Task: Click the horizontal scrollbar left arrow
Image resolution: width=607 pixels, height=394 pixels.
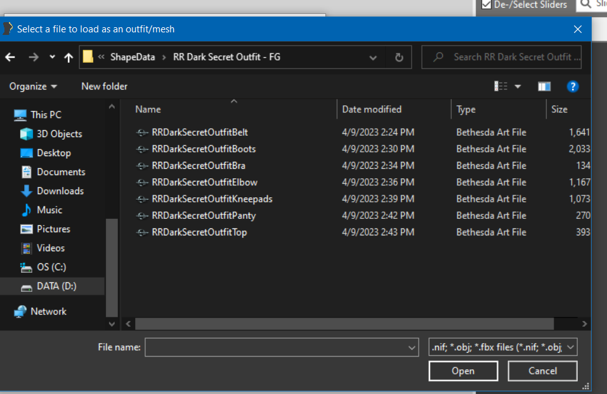Action: pos(129,324)
